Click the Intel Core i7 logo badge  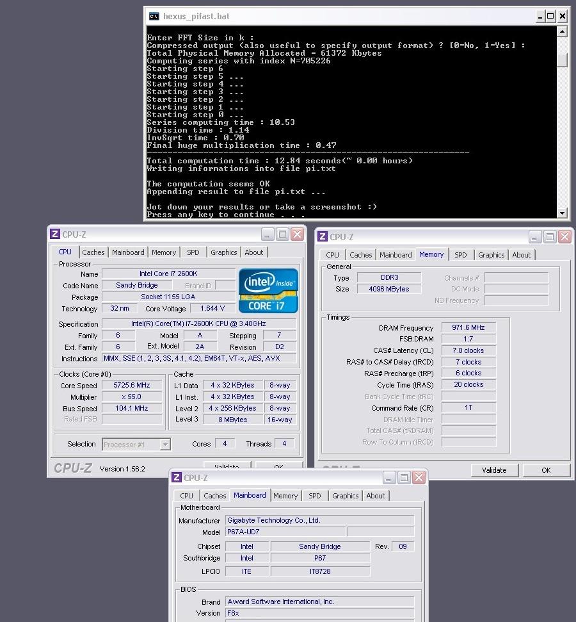click(x=268, y=291)
